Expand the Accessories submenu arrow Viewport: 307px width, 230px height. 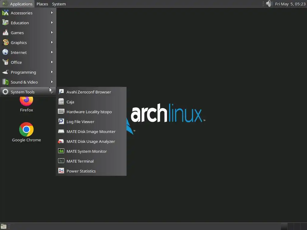[52, 13]
